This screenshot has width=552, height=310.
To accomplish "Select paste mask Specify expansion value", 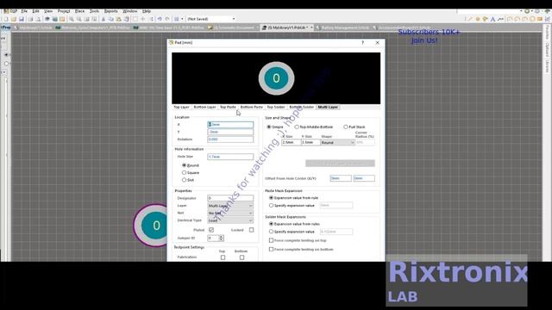I will (271, 205).
